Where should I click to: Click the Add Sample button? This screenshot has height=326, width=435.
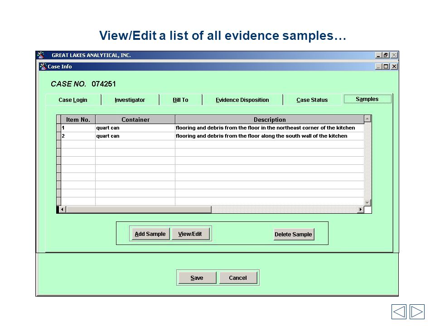point(150,234)
